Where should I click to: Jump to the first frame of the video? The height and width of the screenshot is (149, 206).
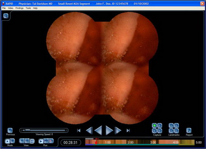(x=79, y=130)
